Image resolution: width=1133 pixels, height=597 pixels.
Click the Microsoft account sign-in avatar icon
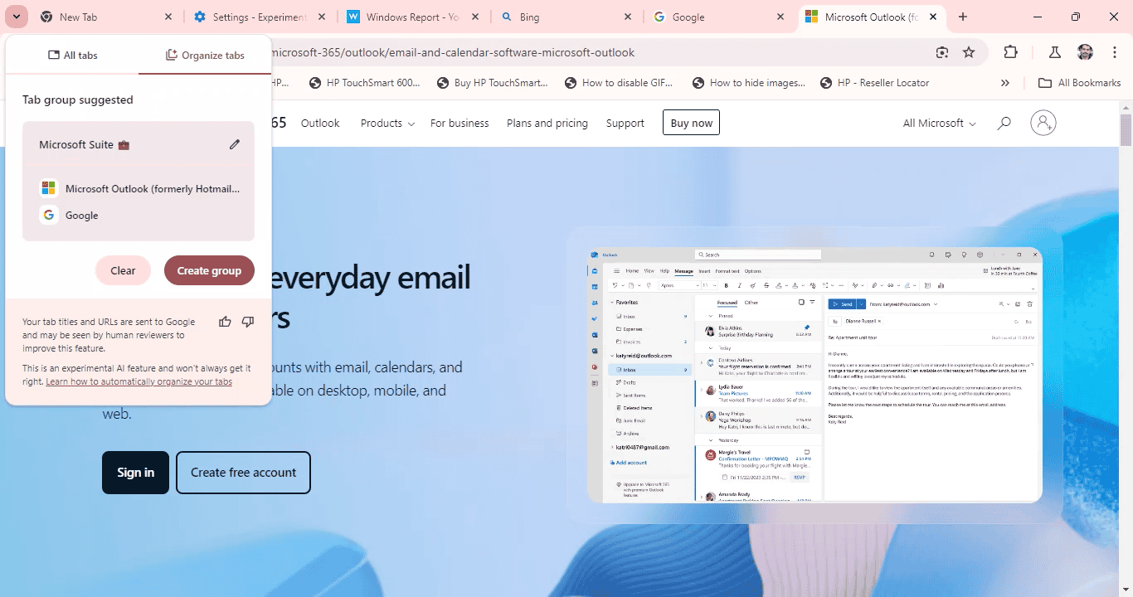(1043, 123)
